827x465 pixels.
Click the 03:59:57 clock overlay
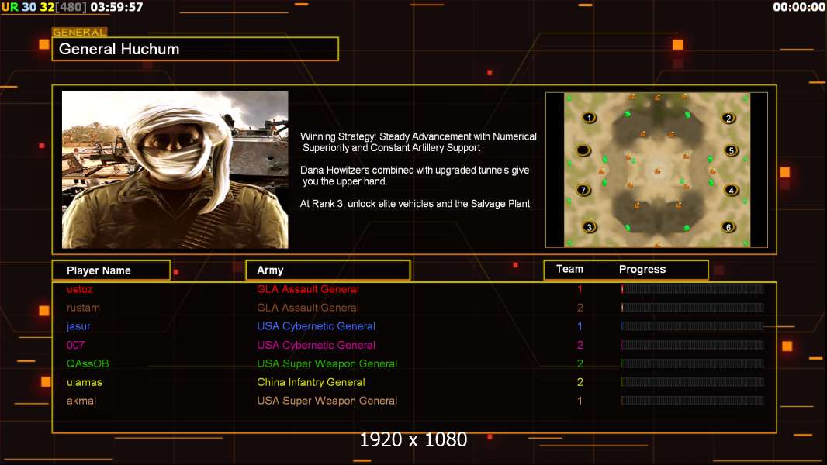(x=116, y=8)
